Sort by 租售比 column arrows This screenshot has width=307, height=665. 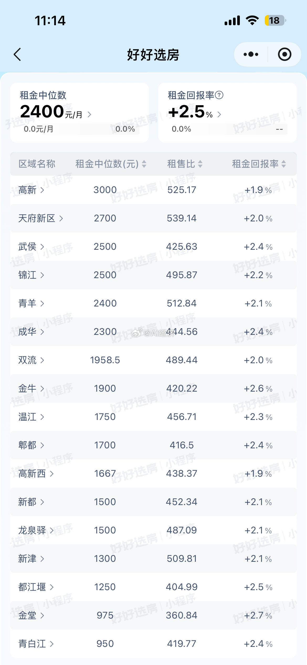(x=200, y=164)
